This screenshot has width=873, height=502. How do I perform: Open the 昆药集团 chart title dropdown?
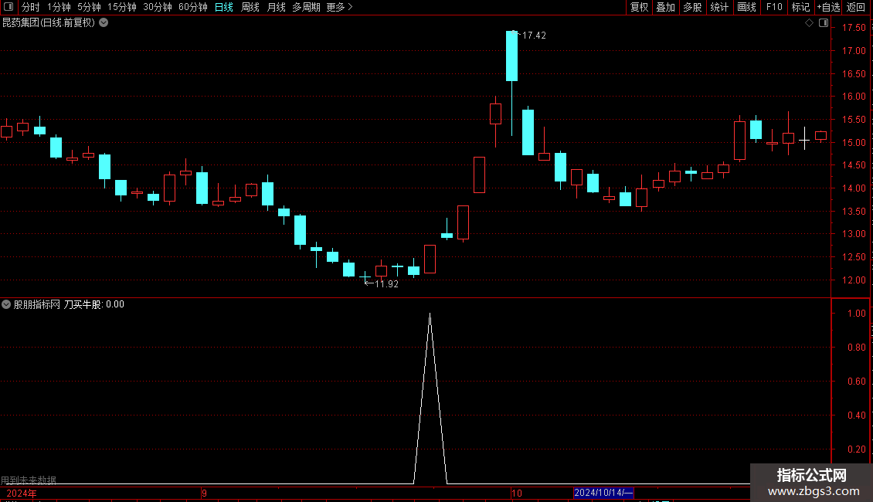pyautogui.click(x=104, y=23)
